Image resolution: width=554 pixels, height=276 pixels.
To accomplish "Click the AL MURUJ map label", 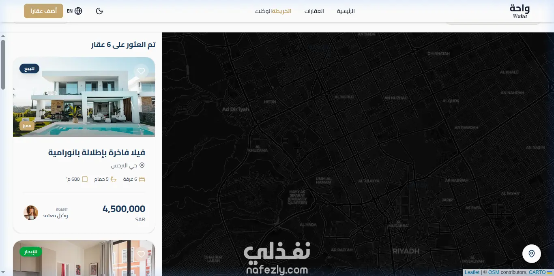I will tap(344, 97).
